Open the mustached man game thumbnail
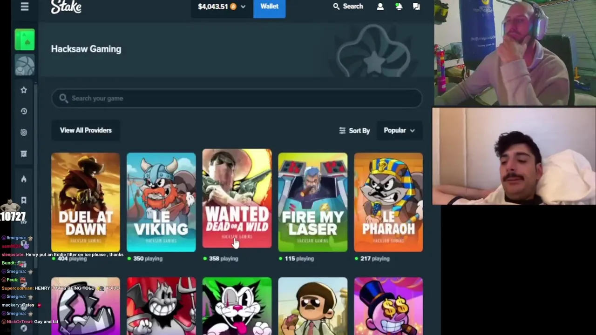 312,306
